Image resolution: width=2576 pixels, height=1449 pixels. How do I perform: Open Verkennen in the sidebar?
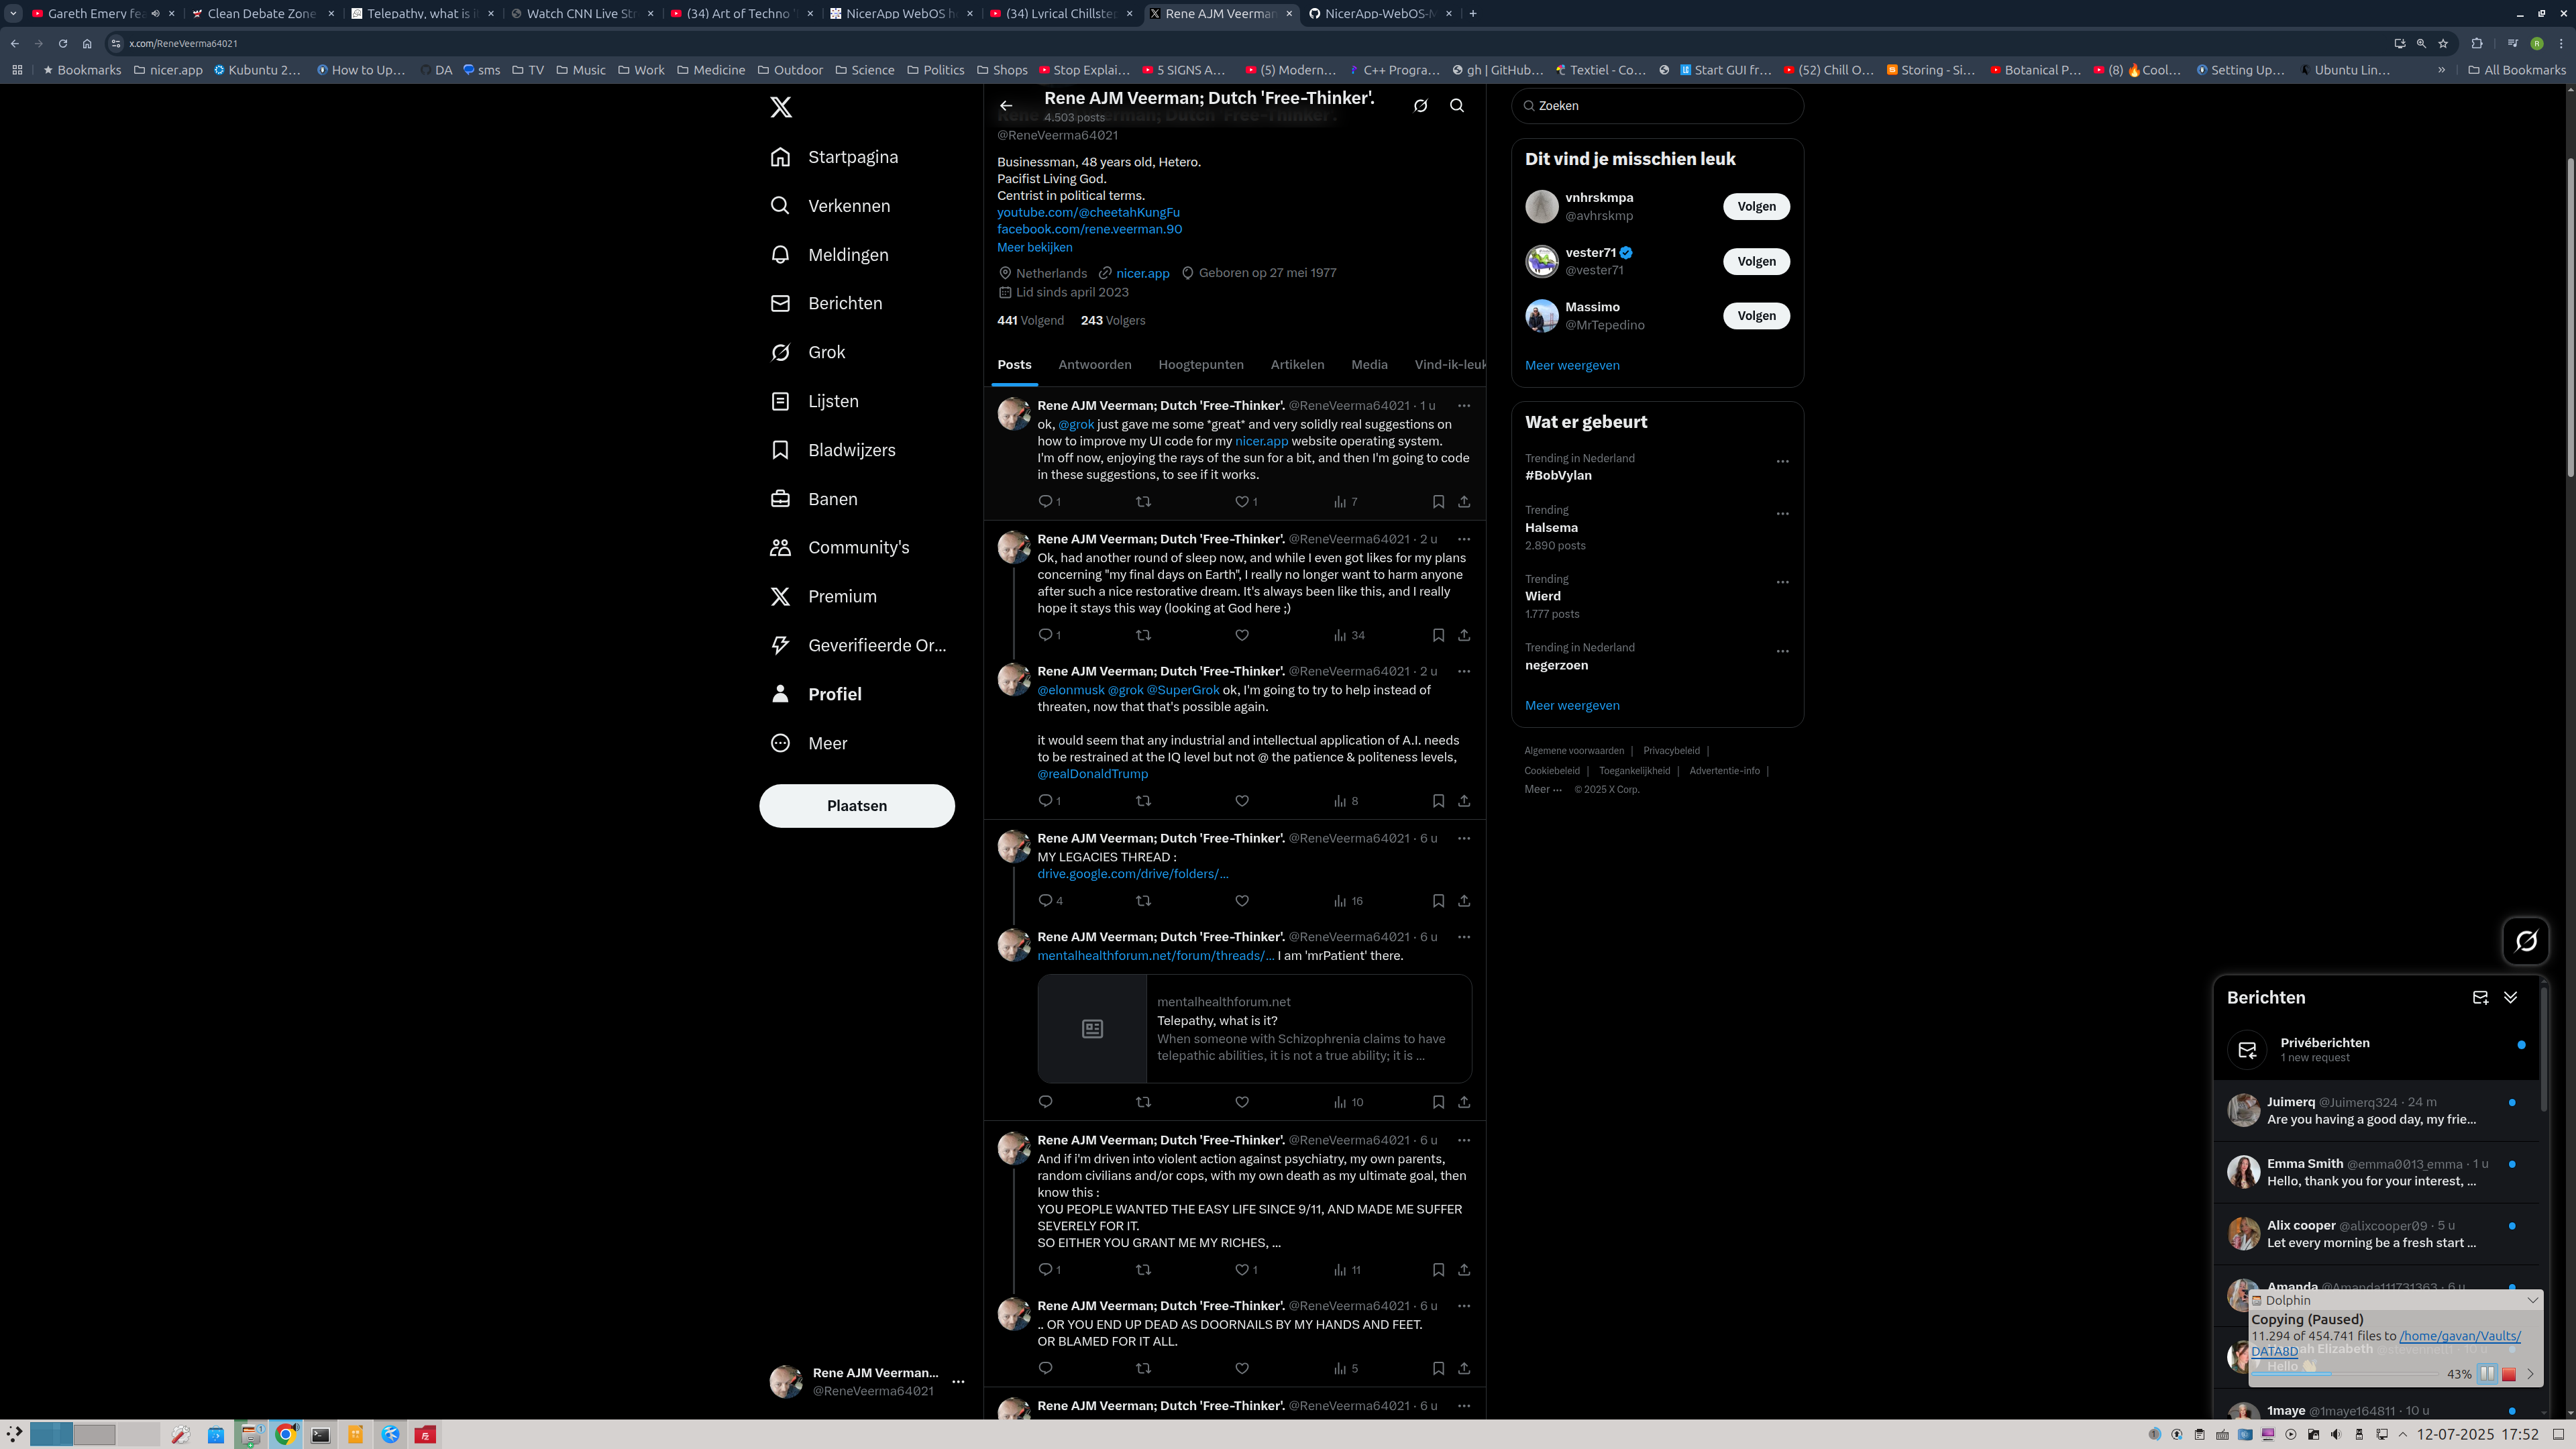pyautogui.click(x=830, y=206)
